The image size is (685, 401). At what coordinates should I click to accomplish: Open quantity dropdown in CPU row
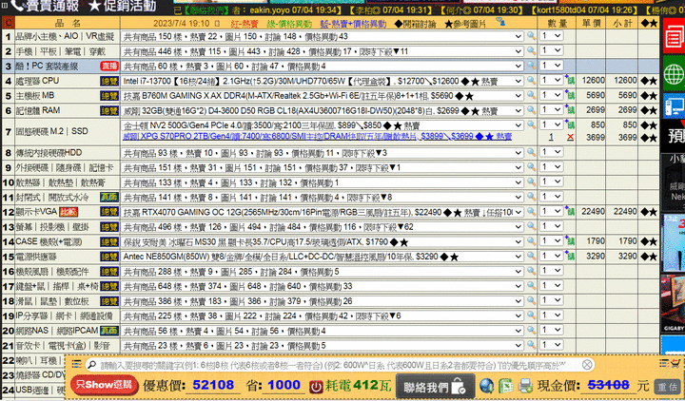[551, 80]
